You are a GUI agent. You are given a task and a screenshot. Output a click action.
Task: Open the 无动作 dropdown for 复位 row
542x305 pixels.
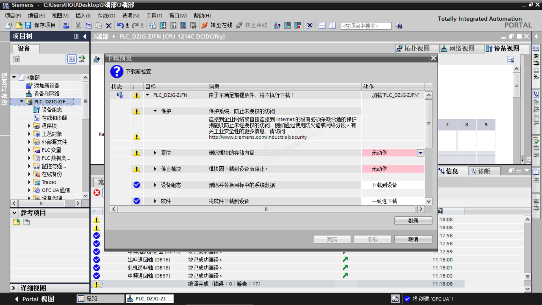(420, 153)
